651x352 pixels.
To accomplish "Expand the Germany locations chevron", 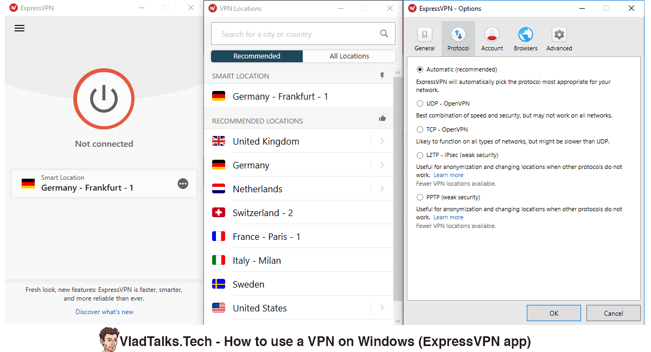I will pos(382,165).
